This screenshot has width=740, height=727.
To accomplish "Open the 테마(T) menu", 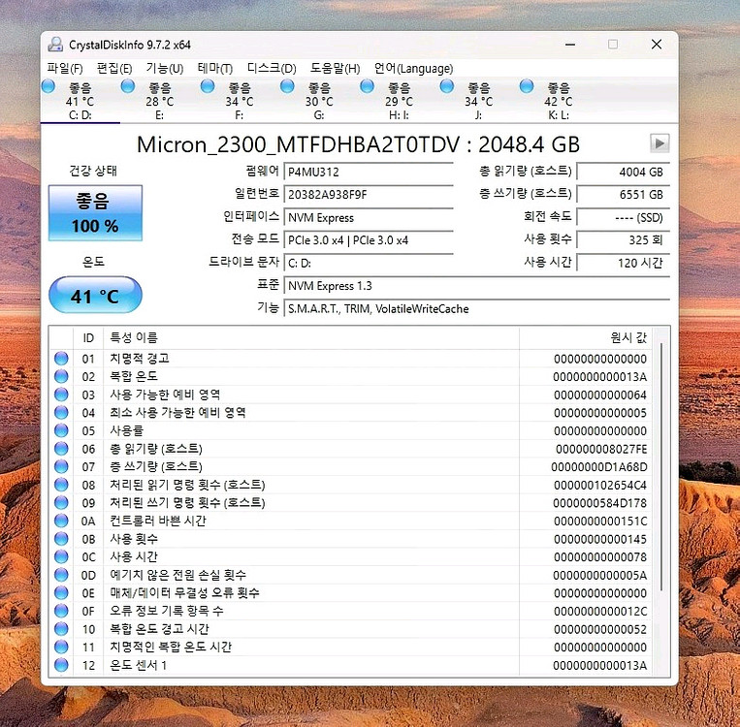I will (x=214, y=69).
